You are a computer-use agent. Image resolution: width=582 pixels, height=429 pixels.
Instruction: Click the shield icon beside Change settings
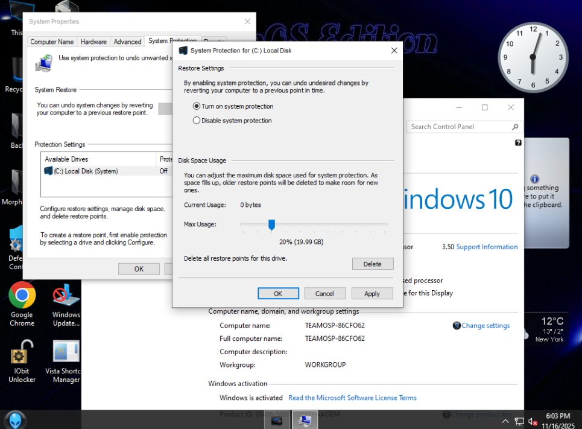[457, 325]
